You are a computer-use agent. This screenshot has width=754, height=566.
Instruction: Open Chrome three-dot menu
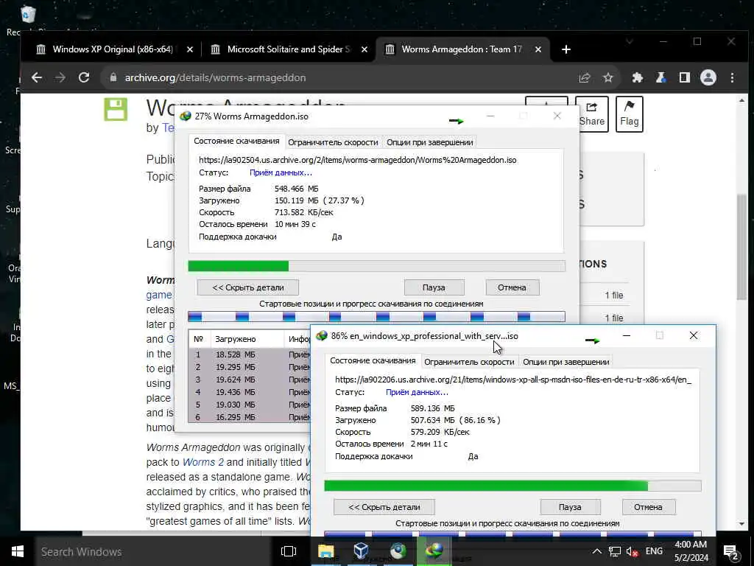click(732, 77)
